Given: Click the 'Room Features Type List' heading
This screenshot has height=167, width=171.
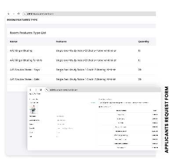Looking at the screenshot, I should click(28, 33).
